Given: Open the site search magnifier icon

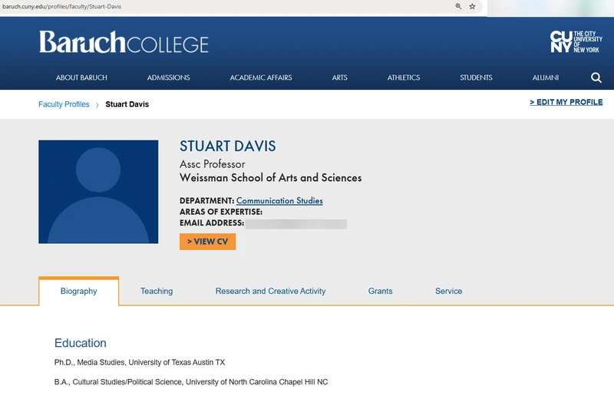Looking at the screenshot, I should pos(596,77).
